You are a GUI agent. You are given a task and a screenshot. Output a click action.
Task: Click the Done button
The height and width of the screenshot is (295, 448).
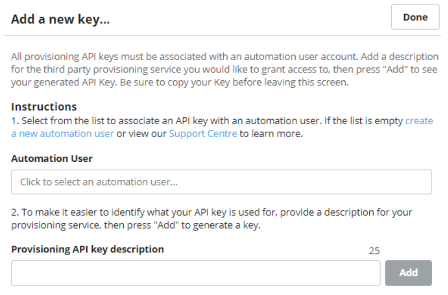point(415,17)
